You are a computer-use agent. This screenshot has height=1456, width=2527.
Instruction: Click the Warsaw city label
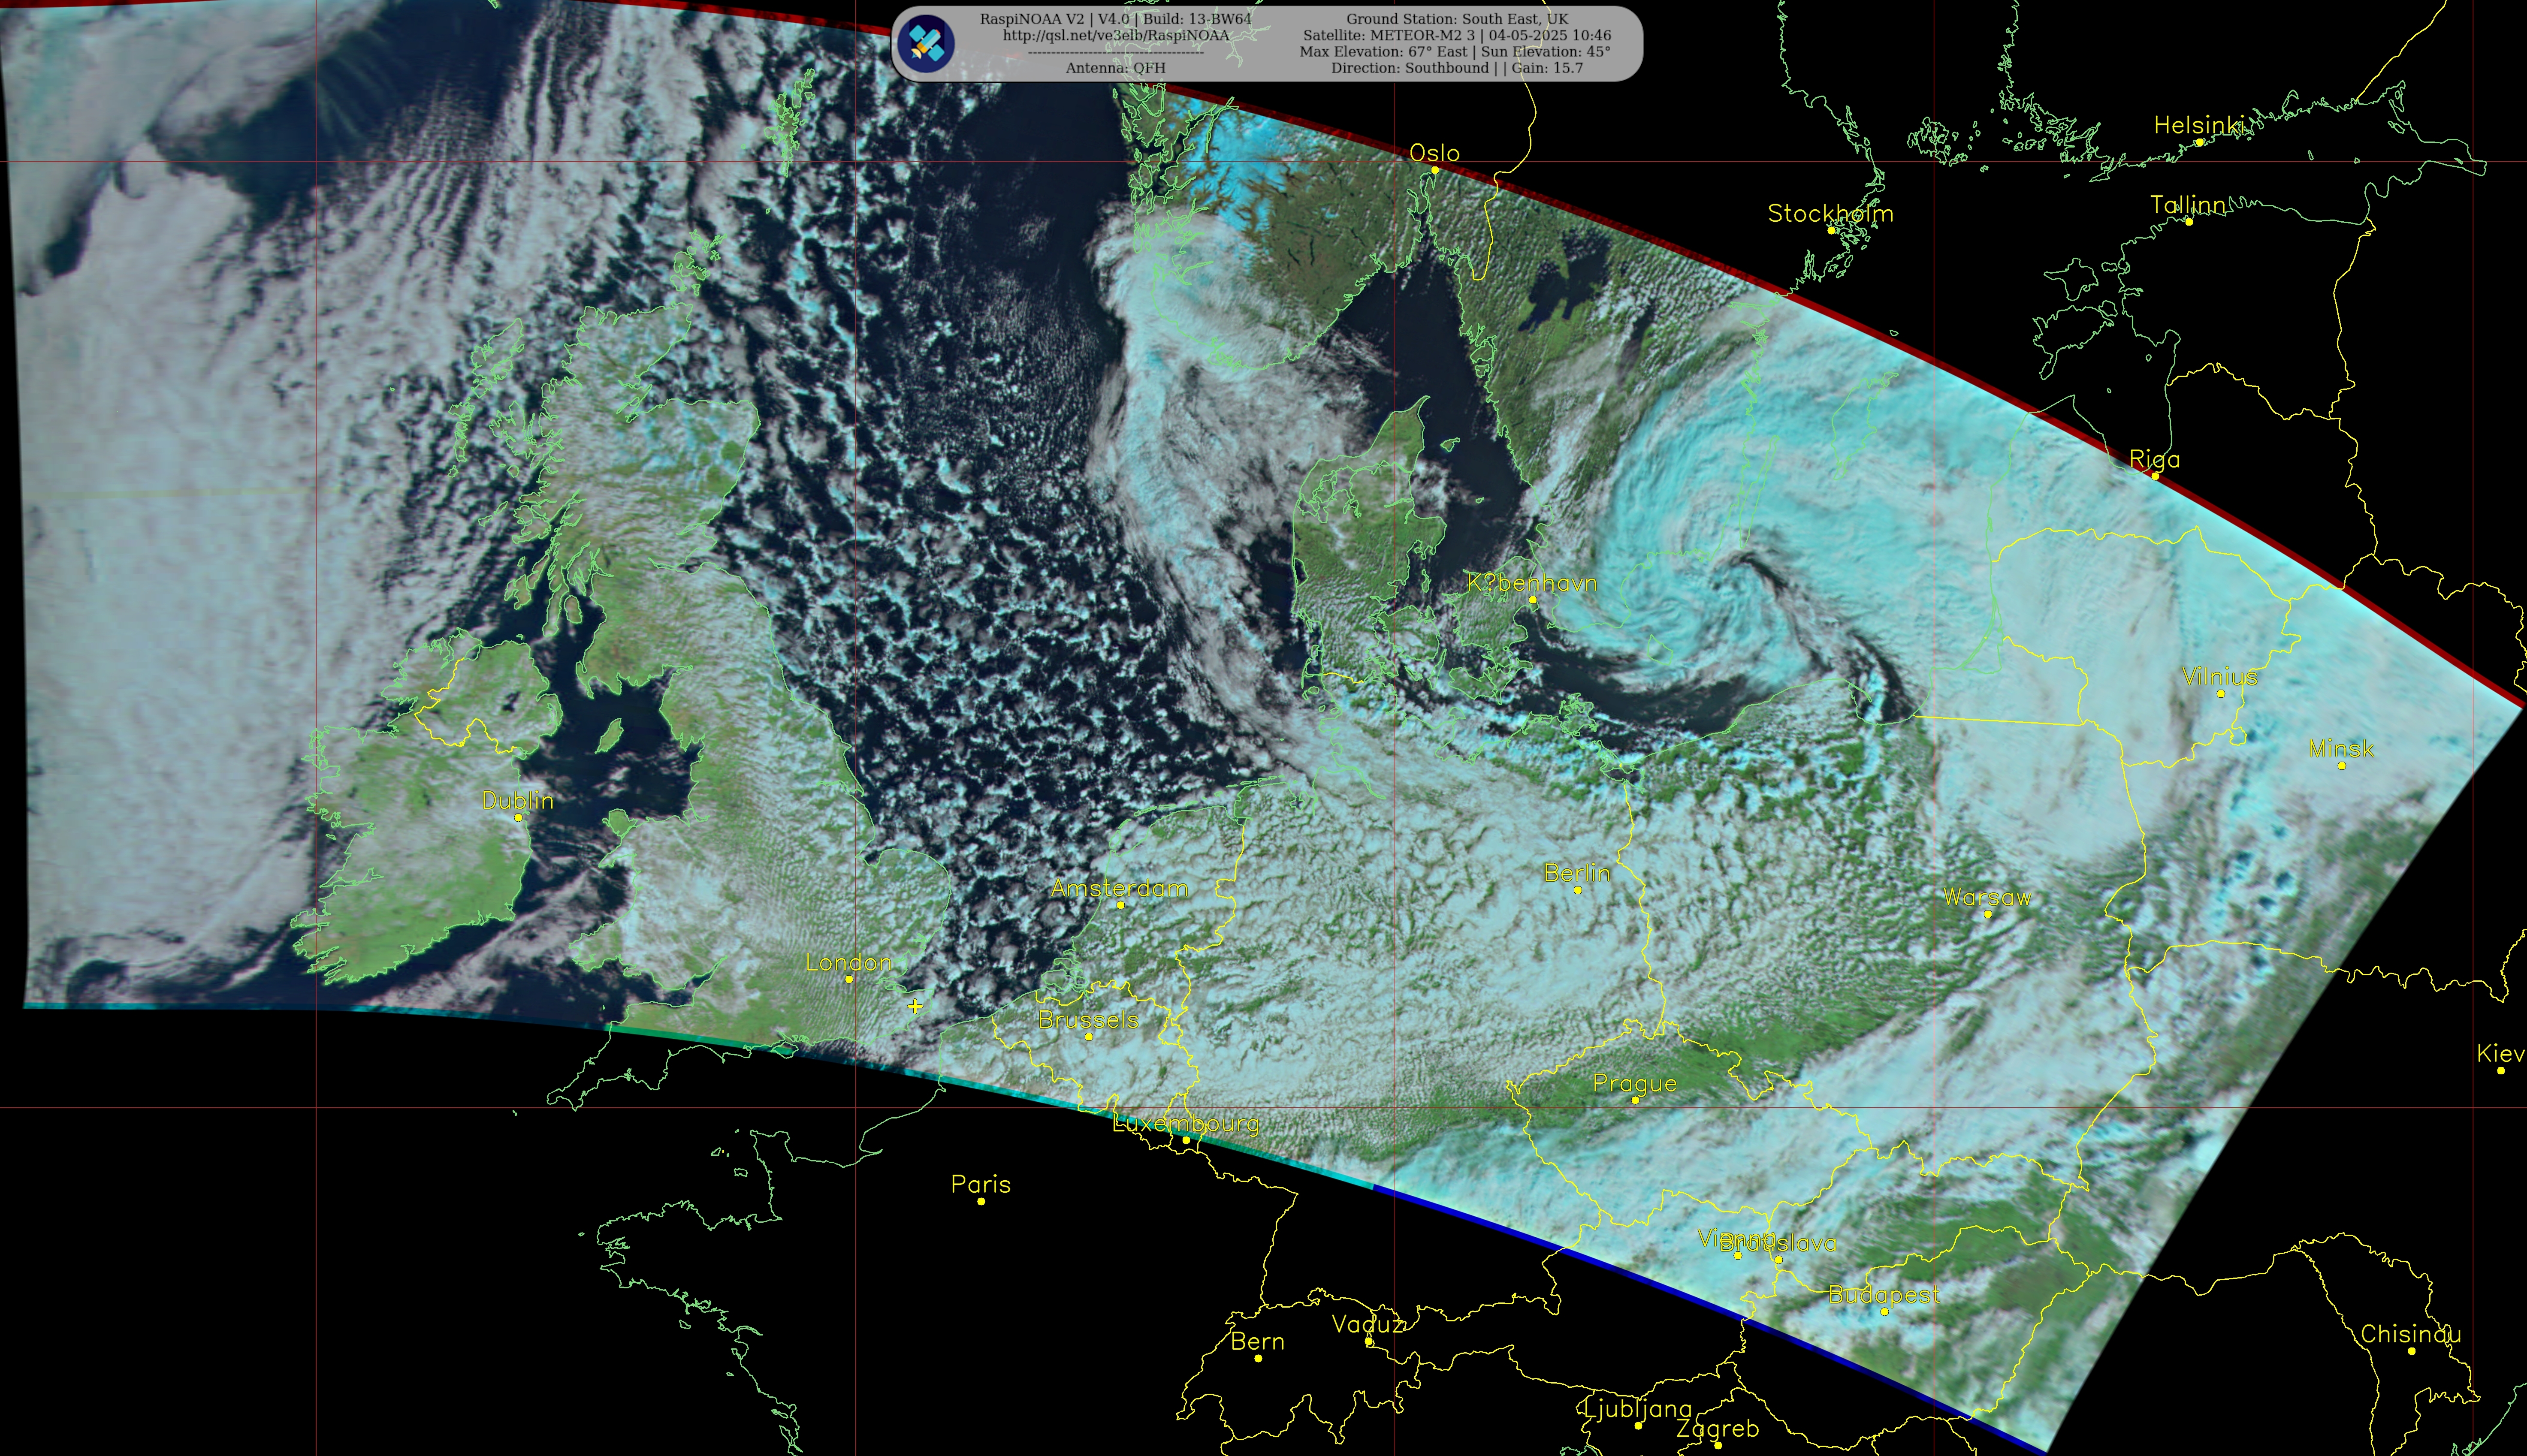pos(1987,897)
